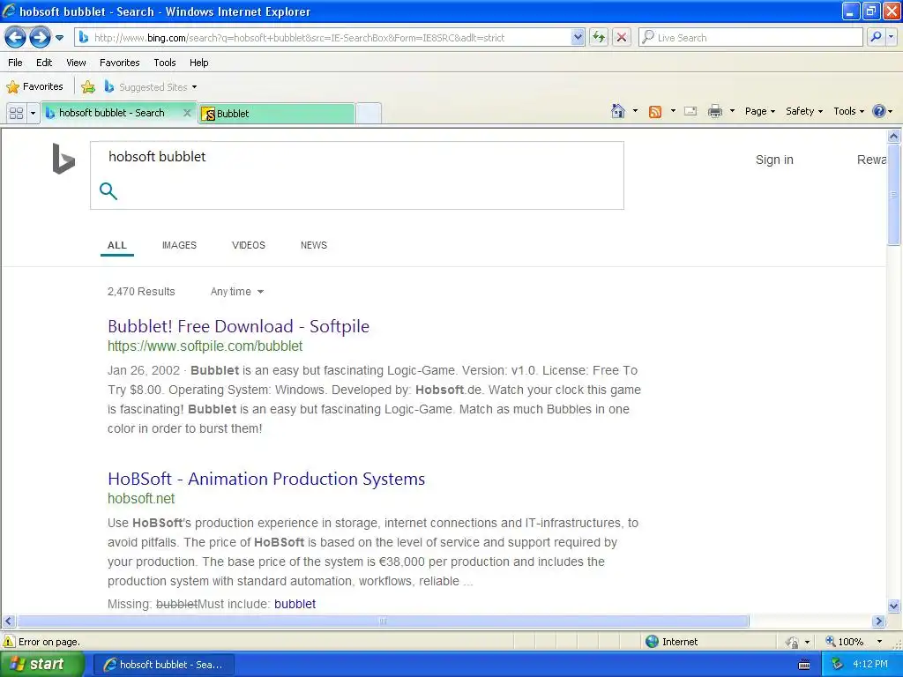Viewport: 903px width, 677px height.
Task: Open the Any time filter dropdown
Action: [x=236, y=292]
